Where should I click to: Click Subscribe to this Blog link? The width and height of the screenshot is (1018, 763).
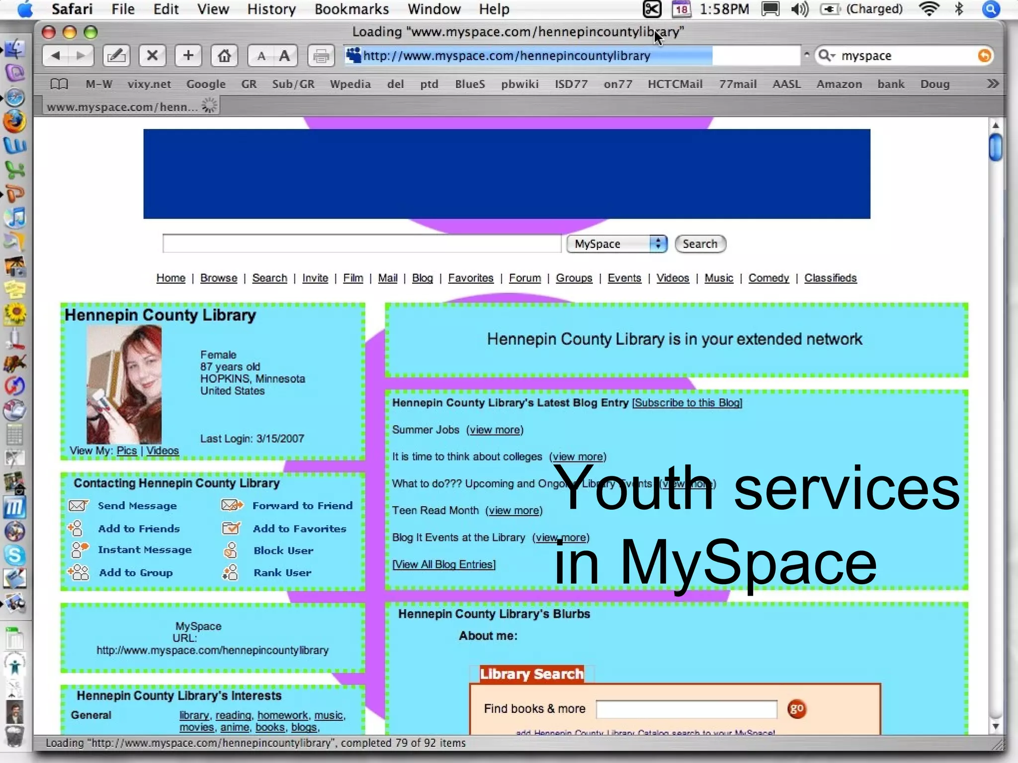[x=687, y=403]
